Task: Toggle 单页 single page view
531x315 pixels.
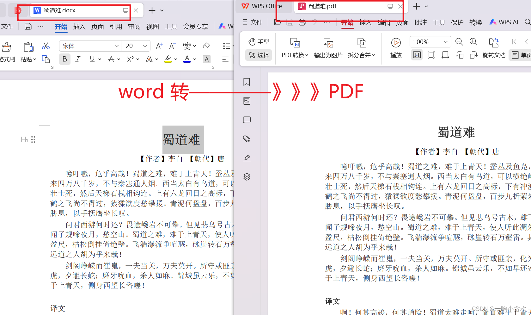Action: pos(521,55)
